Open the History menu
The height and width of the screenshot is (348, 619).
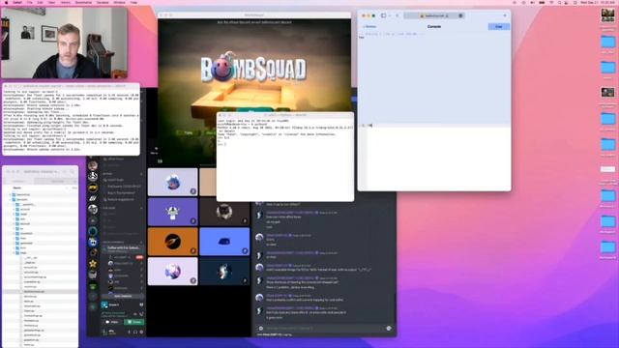pos(66,2)
